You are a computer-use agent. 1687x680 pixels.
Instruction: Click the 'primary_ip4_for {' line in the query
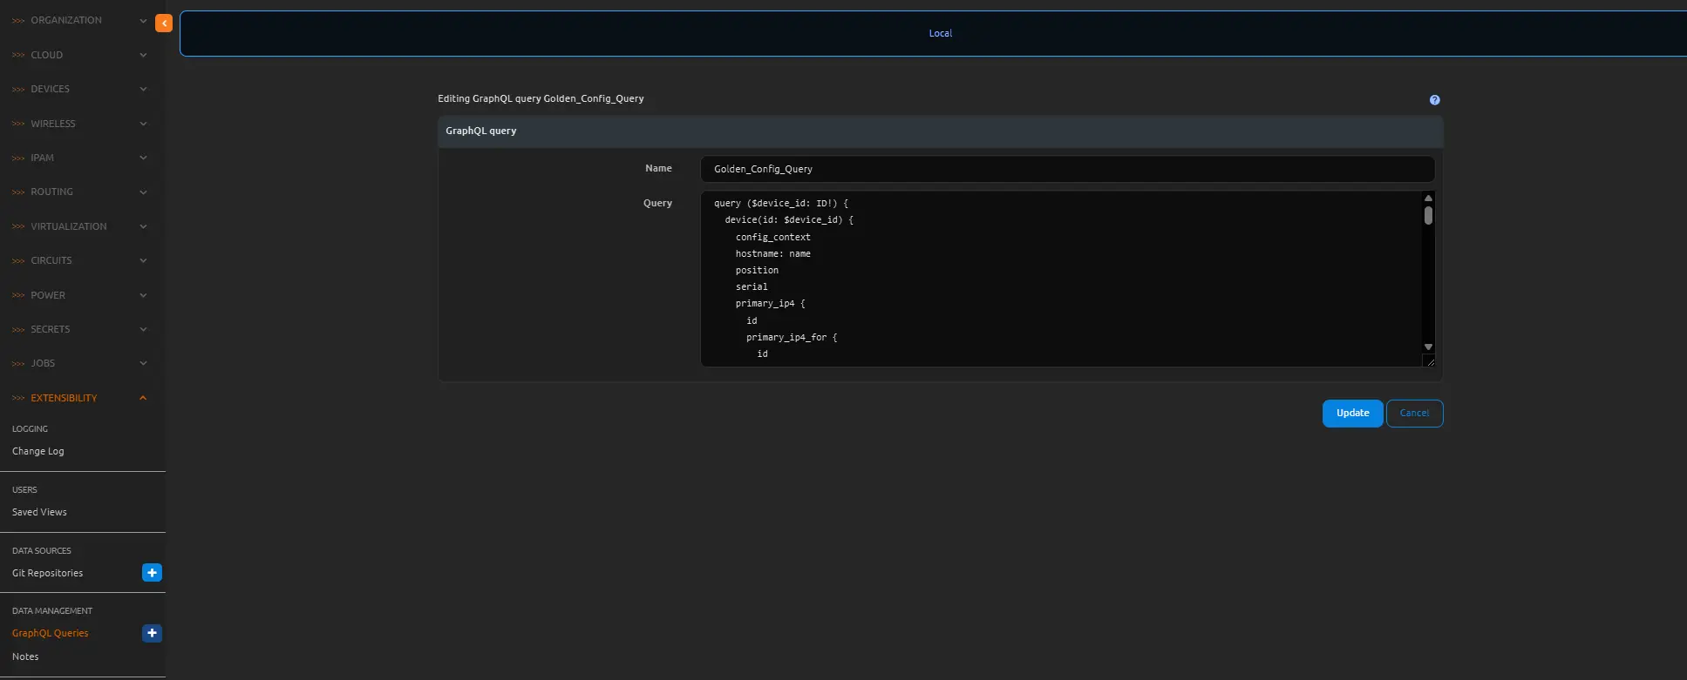pyautogui.click(x=792, y=337)
